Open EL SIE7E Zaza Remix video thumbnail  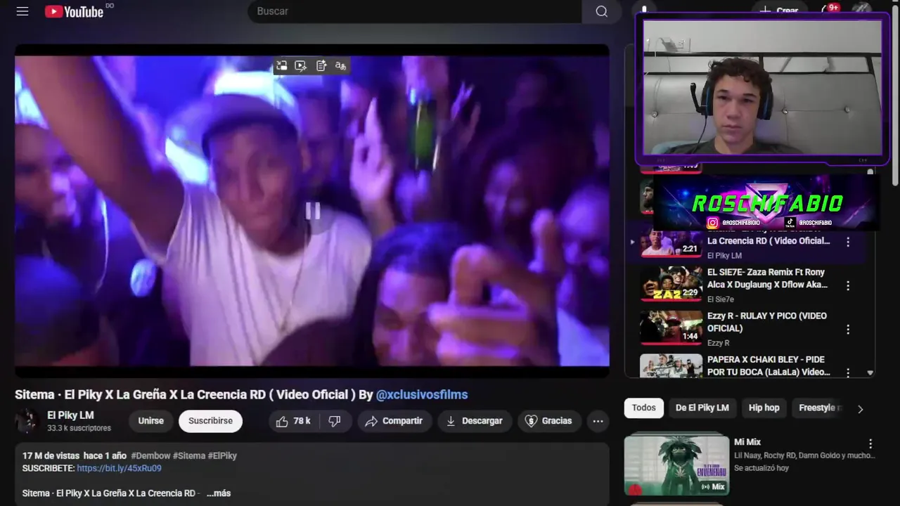[671, 284]
